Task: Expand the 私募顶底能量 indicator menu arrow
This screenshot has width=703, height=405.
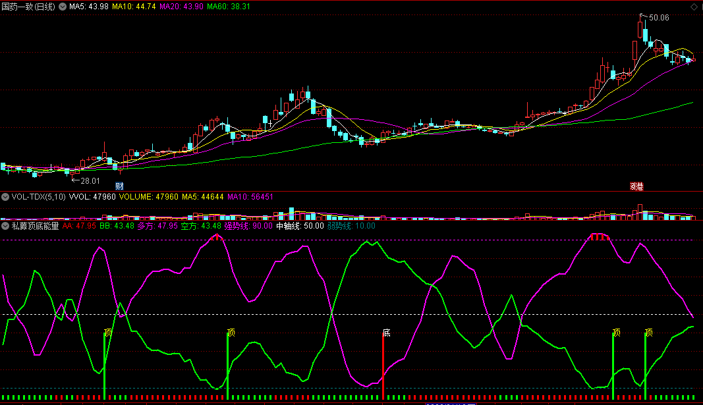Action: [5, 226]
